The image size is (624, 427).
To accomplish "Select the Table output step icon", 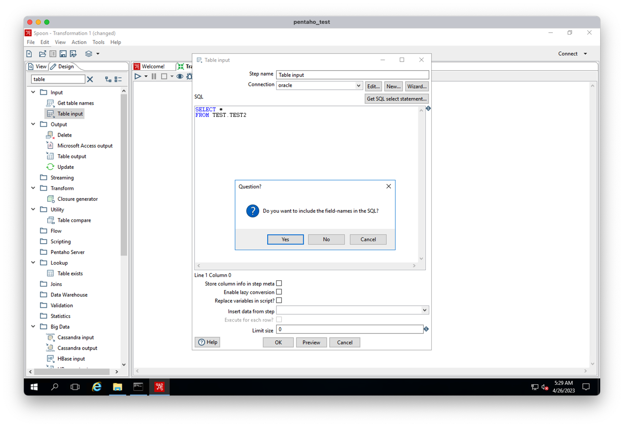I will click(x=50, y=156).
